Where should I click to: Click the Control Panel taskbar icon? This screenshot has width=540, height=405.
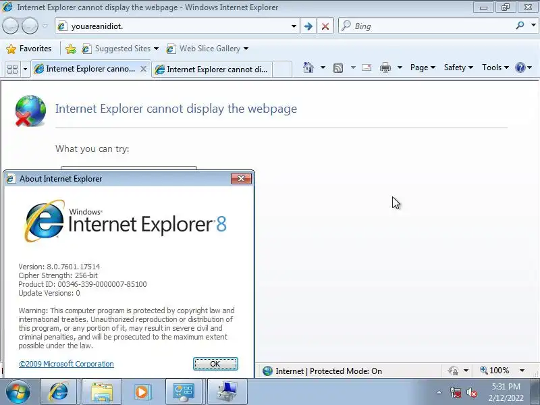click(184, 391)
